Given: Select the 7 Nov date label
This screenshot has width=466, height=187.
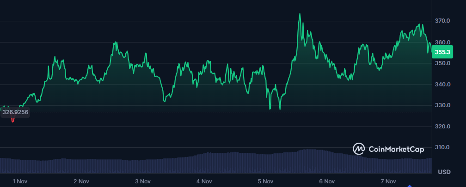Looking at the screenshot, I should 388,181.
